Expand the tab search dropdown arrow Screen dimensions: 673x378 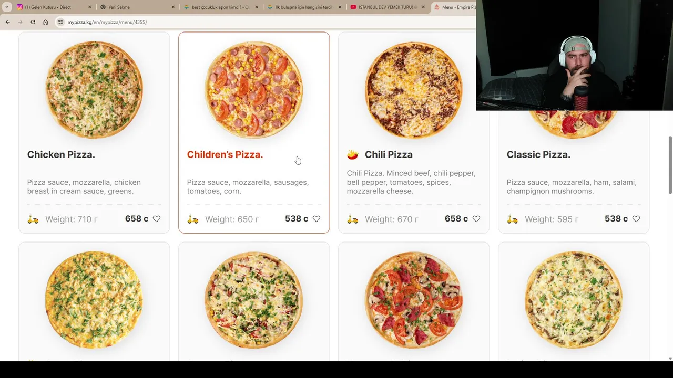(x=7, y=7)
